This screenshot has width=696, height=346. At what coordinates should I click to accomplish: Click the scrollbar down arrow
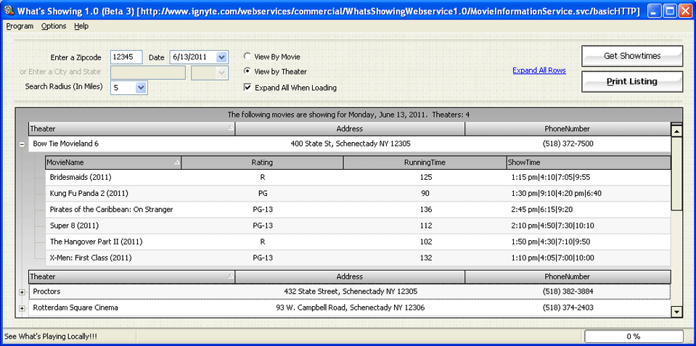(676, 311)
